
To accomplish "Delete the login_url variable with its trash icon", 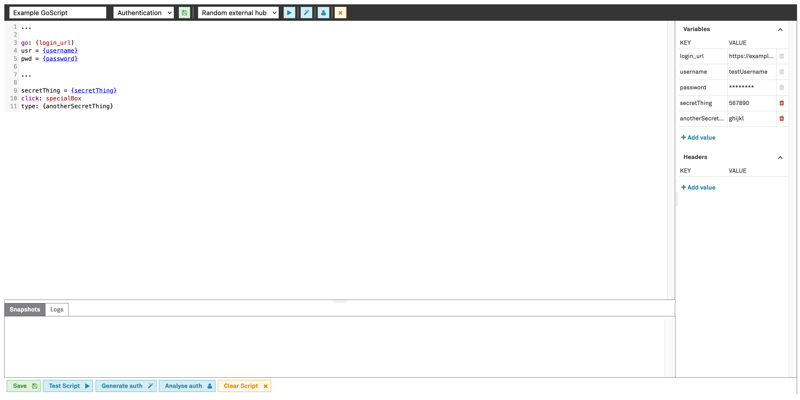I will tap(782, 56).
